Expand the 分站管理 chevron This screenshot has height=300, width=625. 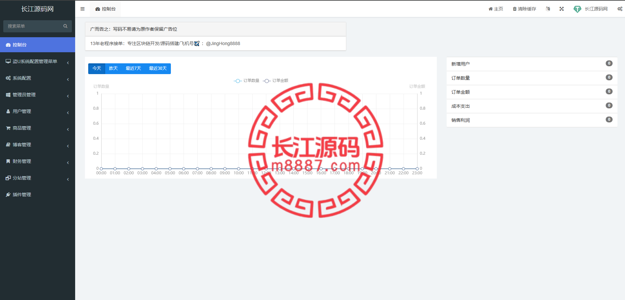pos(68,179)
